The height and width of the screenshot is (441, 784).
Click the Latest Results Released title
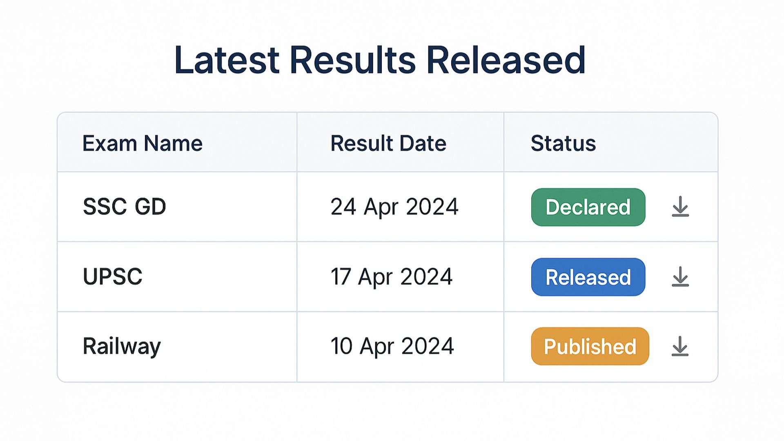381,60
